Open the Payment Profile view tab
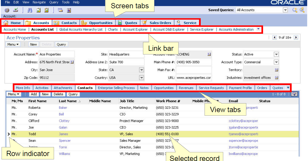 point(240,88)
